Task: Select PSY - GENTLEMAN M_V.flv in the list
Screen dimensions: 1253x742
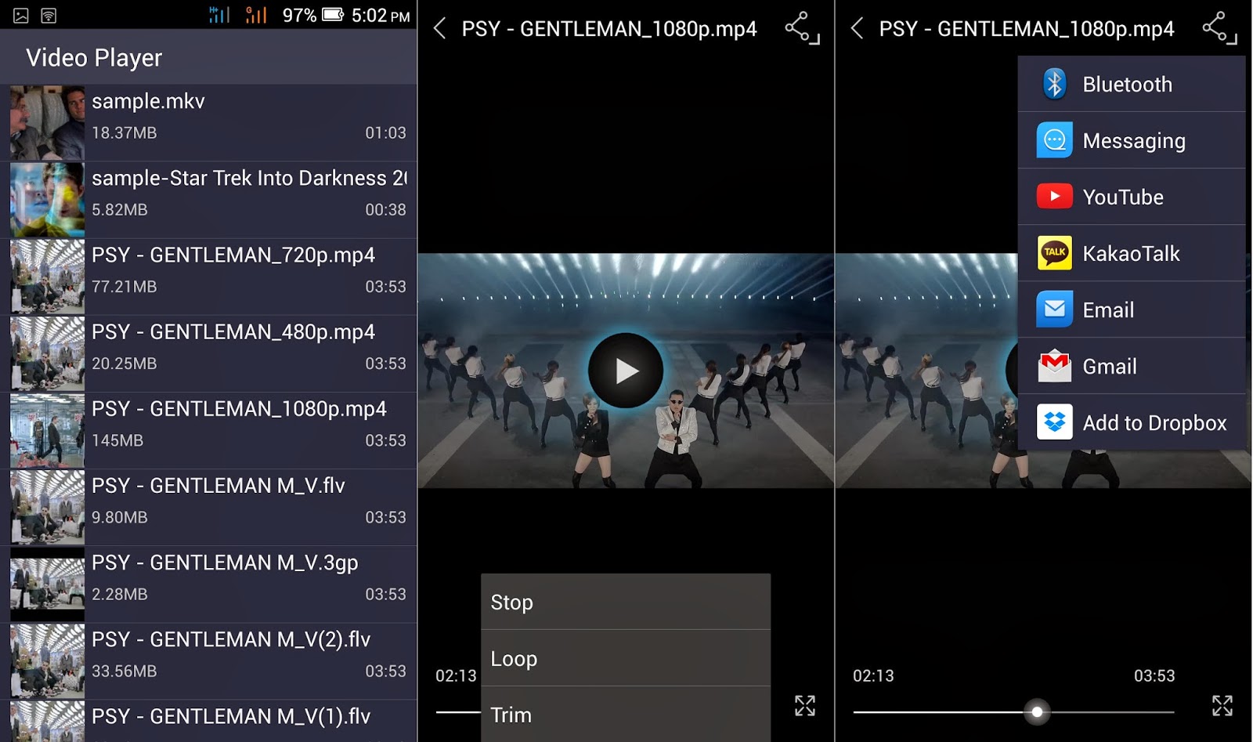Action: click(x=208, y=507)
